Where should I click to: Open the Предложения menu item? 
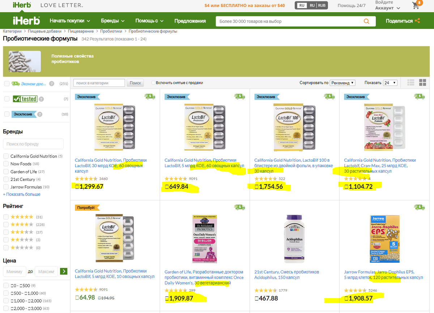pyautogui.click(x=190, y=21)
